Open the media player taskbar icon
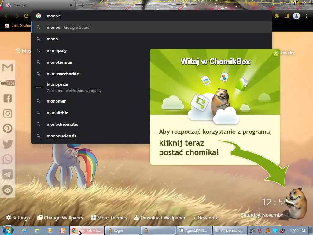 click(50, 230)
